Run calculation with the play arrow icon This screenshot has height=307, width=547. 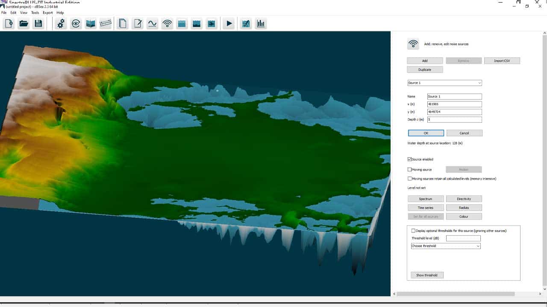pyautogui.click(x=229, y=24)
